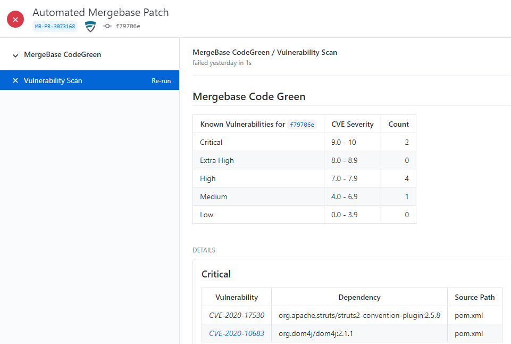Click the struts2-convention-plugin:2.5.8 dependency cell
The image size is (511, 344).
(x=359, y=315)
